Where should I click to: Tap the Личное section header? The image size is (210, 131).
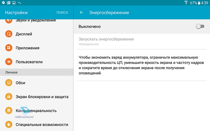pos(11,72)
